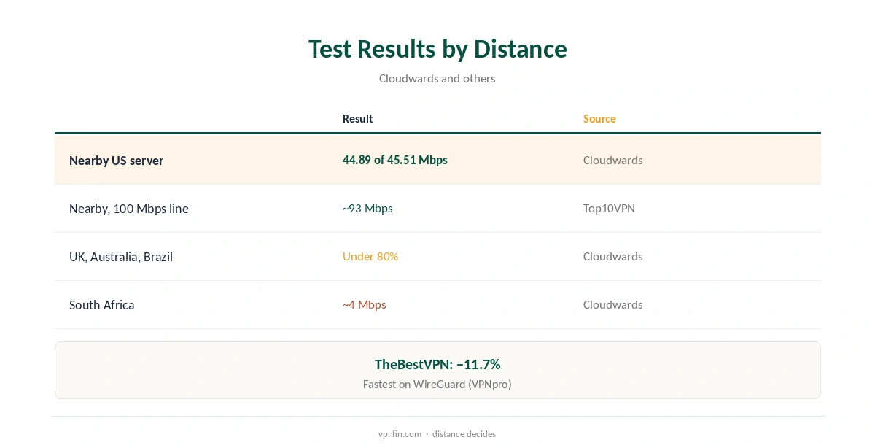Click the '44.89 of 45.51 Mbps' result
This screenshot has height=448, width=875.
[395, 160]
